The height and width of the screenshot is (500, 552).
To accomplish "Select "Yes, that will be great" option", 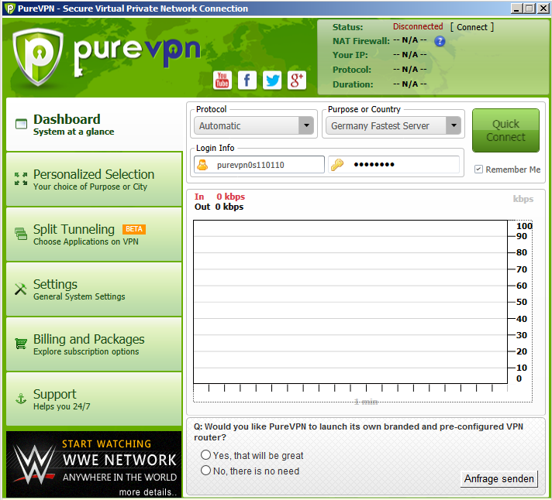I will coord(205,455).
